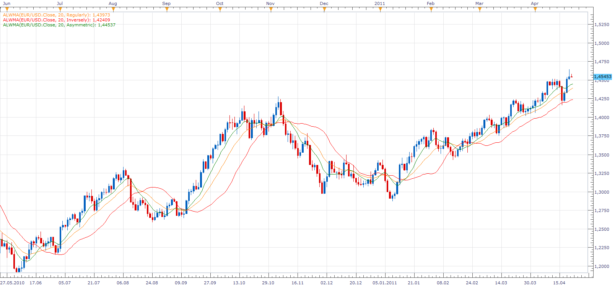Image resolution: width=615 pixels, height=287 pixels.
Task: Click the 08.02 date axis label
Action: [443, 283]
